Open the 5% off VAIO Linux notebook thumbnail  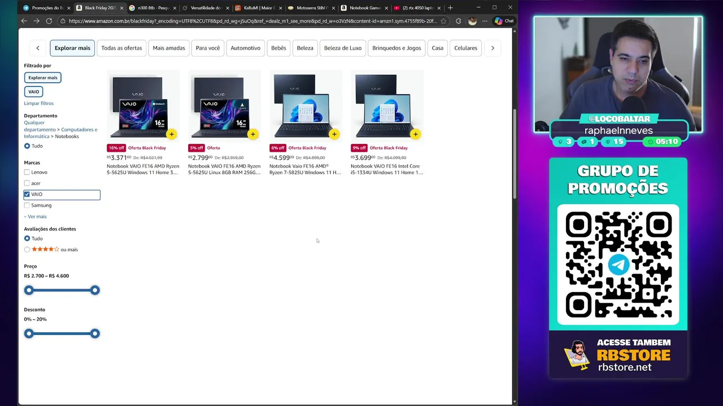pos(225,106)
